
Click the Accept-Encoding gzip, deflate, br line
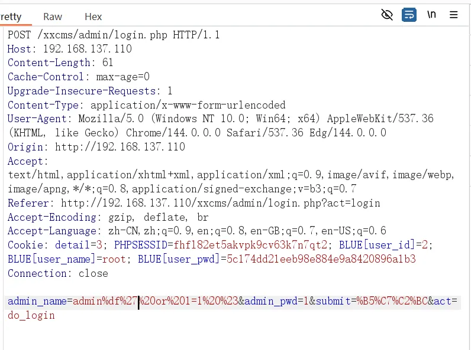point(108,217)
